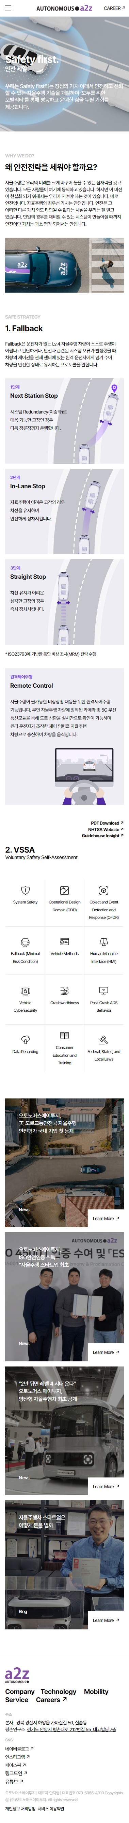Open the PDF Download link

point(107,823)
